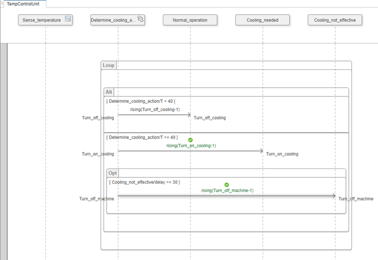Select the Cooling_needed lifeline header
This screenshot has height=260, width=378.
tap(263, 20)
